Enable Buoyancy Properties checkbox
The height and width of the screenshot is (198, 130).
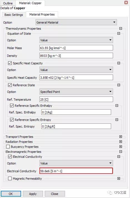pos(8,147)
